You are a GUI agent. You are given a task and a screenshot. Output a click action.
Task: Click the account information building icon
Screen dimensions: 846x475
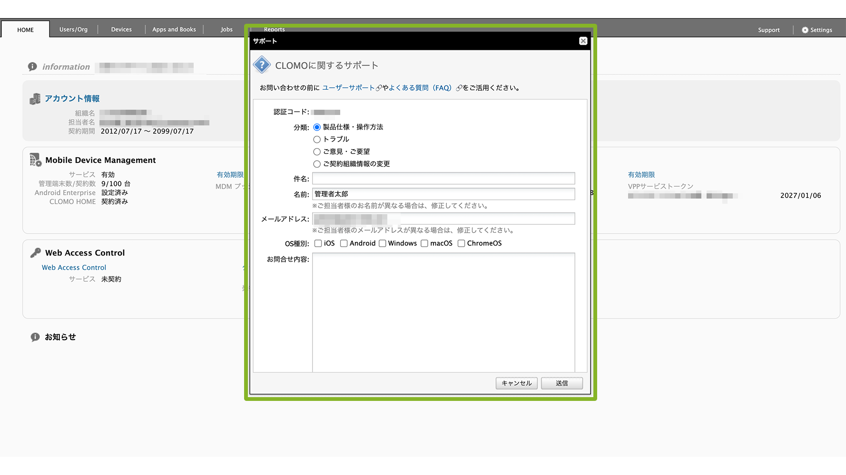coord(35,99)
